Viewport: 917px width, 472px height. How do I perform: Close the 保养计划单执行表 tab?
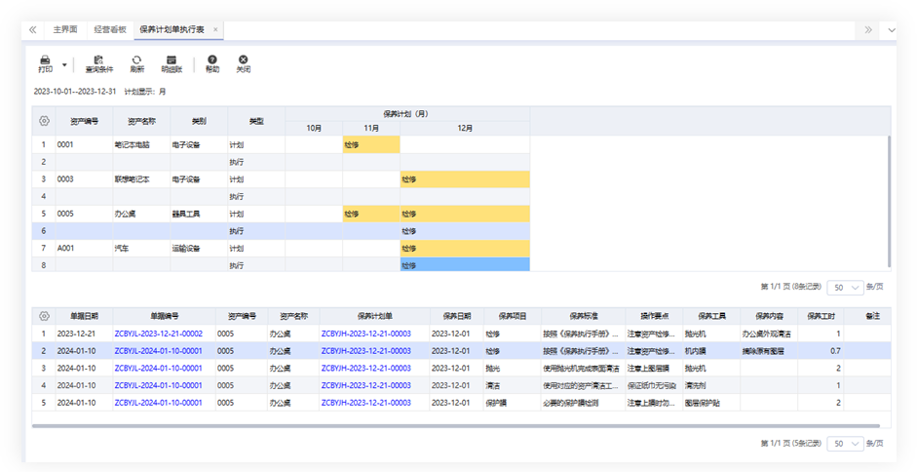click(x=215, y=30)
